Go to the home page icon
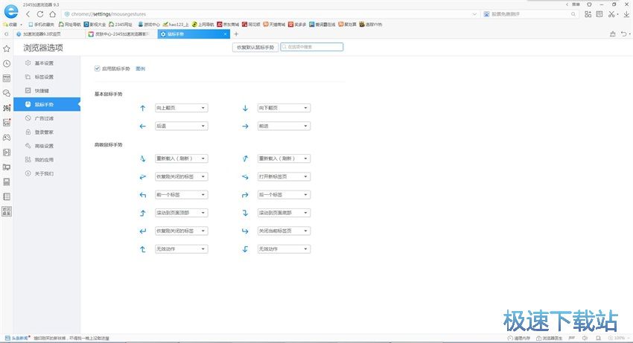 click(52, 14)
